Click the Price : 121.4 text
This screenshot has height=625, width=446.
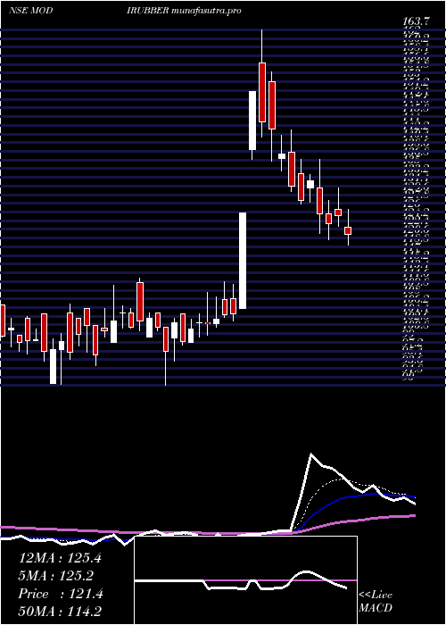pyautogui.click(x=61, y=594)
